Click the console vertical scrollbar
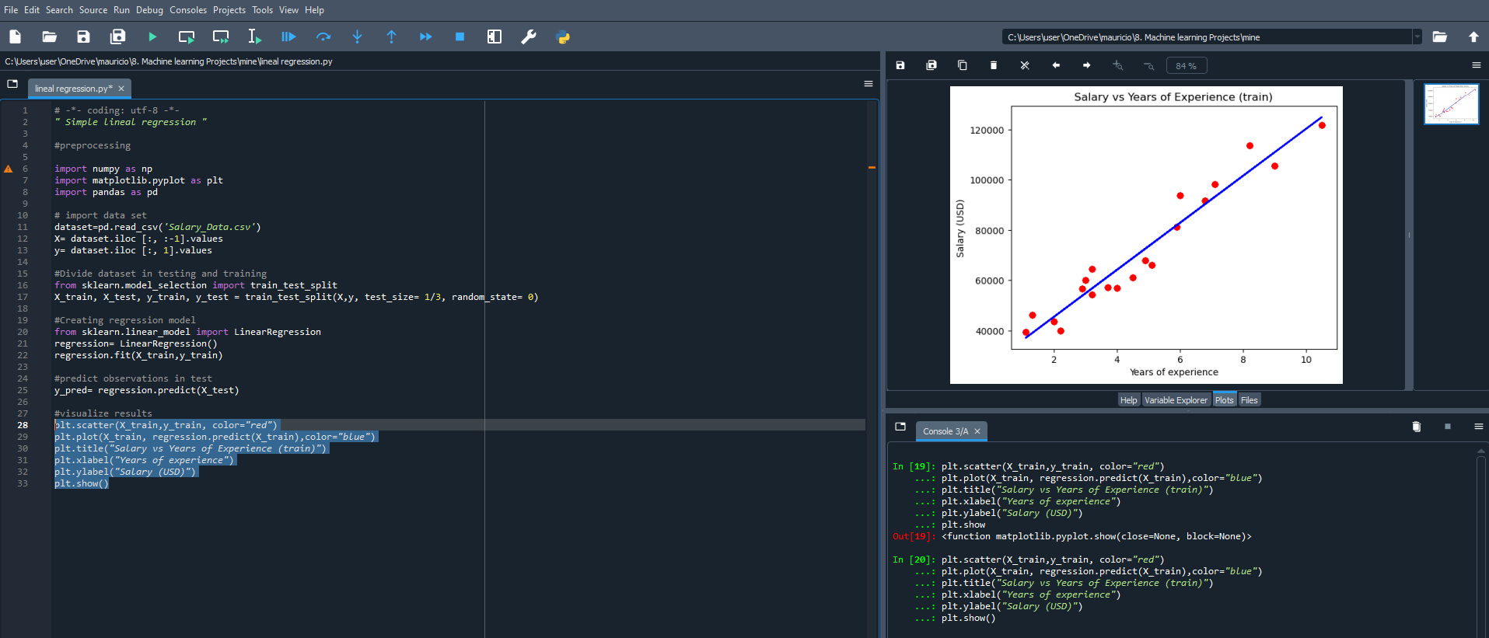The height and width of the screenshot is (638, 1489). pos(1480,544)
